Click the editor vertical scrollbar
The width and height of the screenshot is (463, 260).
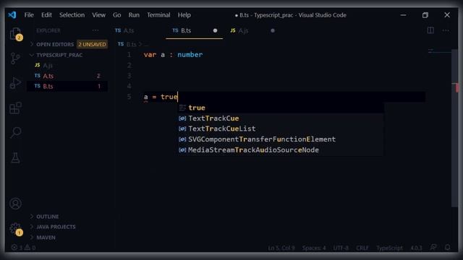(454, 129)
